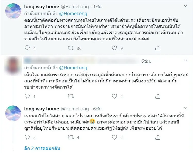This screenshot has width=193, height=153.
Task: Reply to the blurred user's tweet
Action: 28,97
